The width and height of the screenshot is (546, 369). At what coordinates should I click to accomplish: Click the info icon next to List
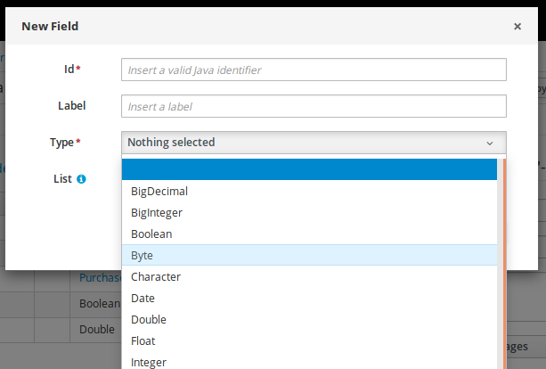coord(81,179)
